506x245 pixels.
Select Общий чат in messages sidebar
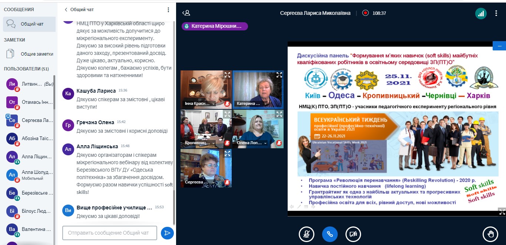point(29,24)
